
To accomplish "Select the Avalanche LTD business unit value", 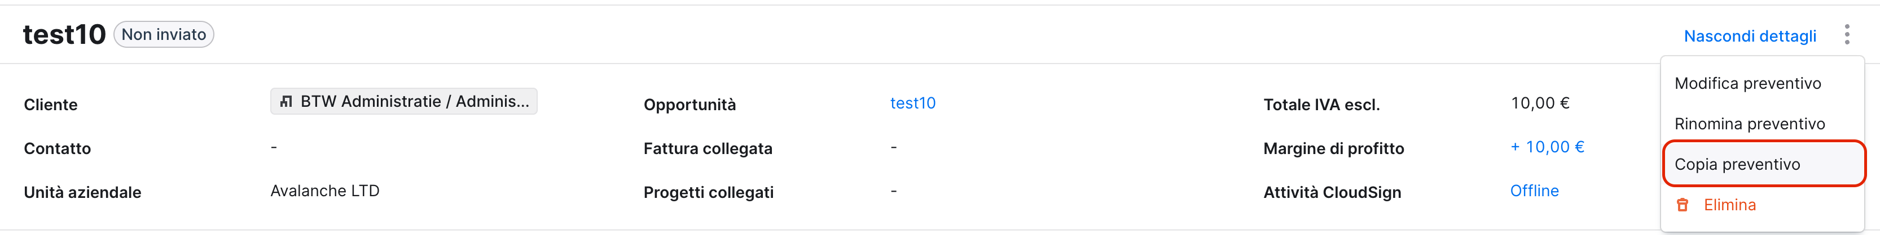I will (325, 191).
